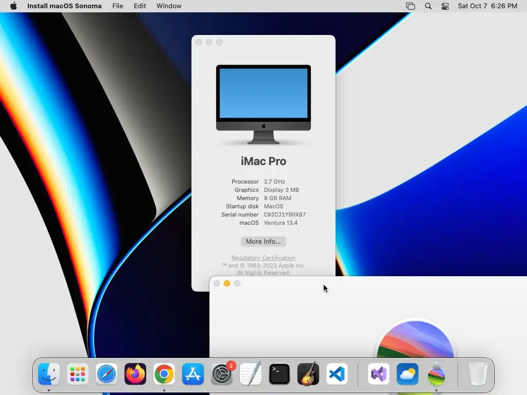Open the Regulatory Certification link

coord(263,258)
